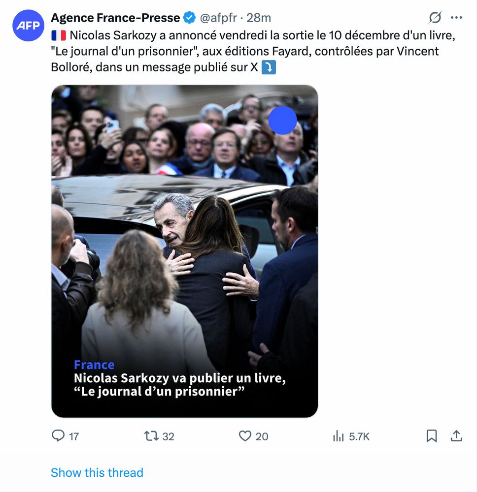Open the more options ellipsis menu
Screen dimensions: 477x492
pos(456,17)
